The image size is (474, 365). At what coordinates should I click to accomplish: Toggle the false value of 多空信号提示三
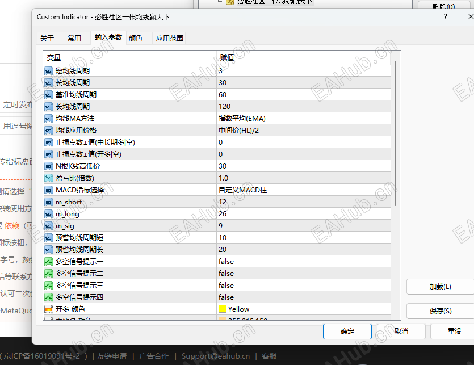click(x=304, y=286)
